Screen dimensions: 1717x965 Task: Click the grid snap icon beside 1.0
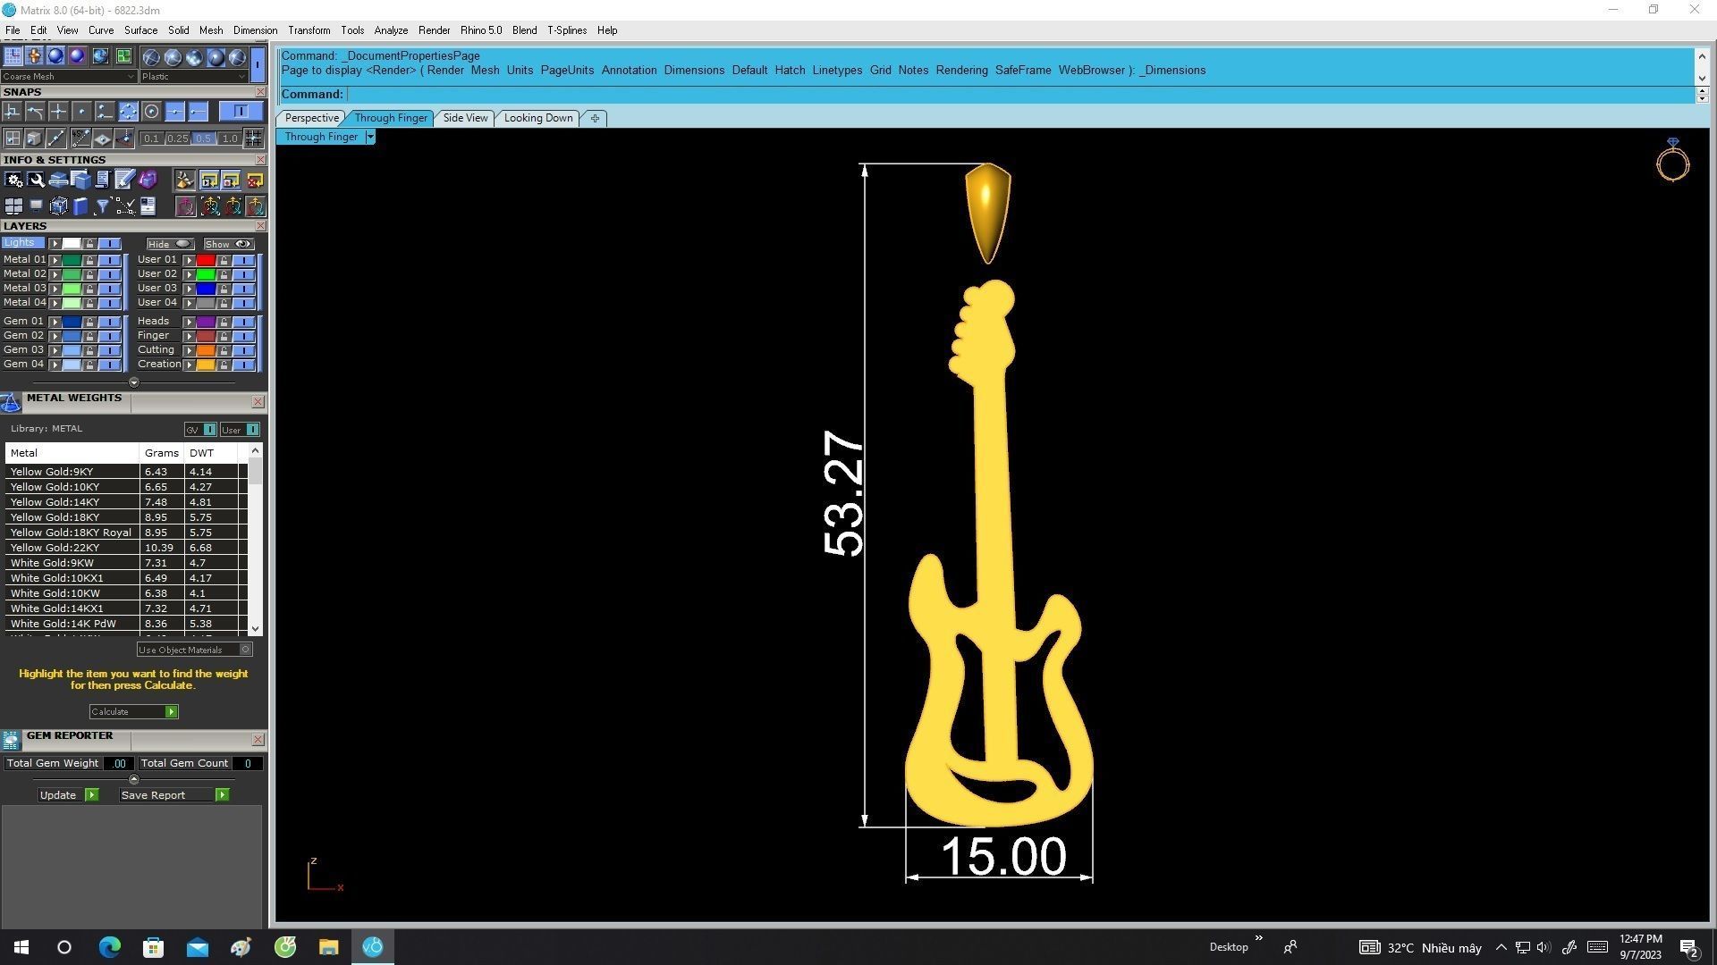point(253,138)
